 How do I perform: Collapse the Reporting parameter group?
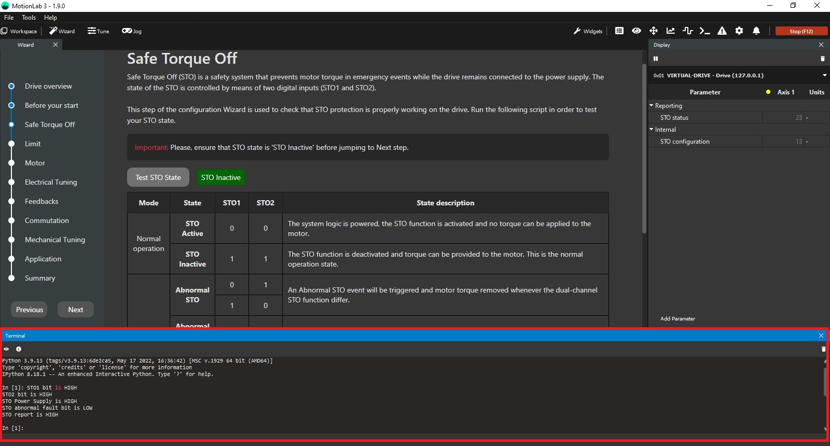tap(652, 106)
